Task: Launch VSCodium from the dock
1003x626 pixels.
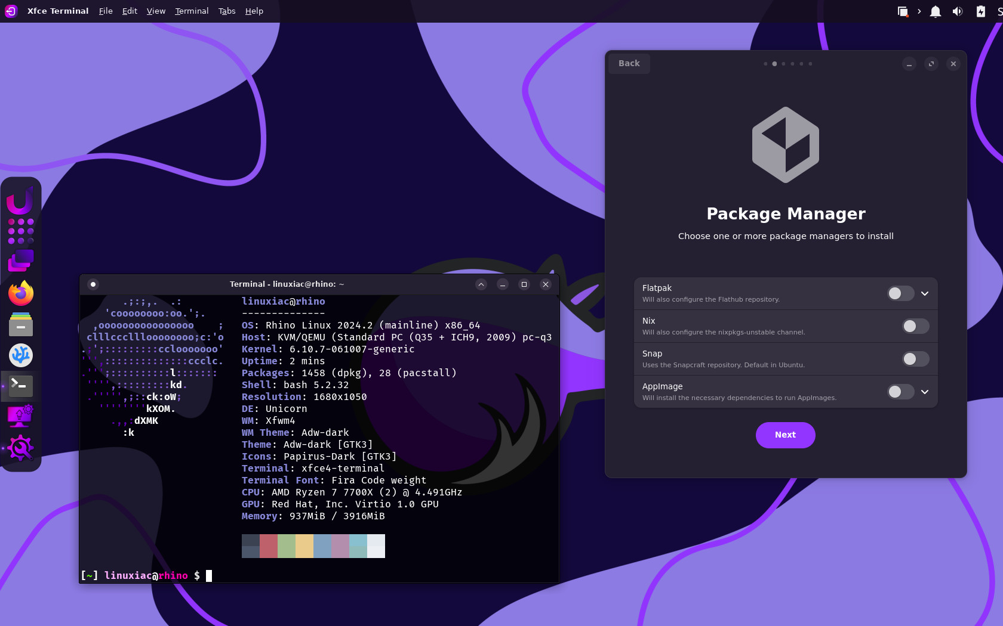Action: click(21, 355)
